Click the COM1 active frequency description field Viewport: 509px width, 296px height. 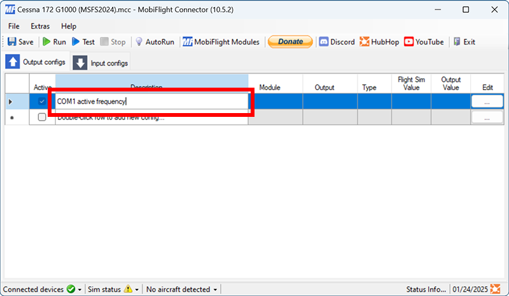click(x=151, y=102)
